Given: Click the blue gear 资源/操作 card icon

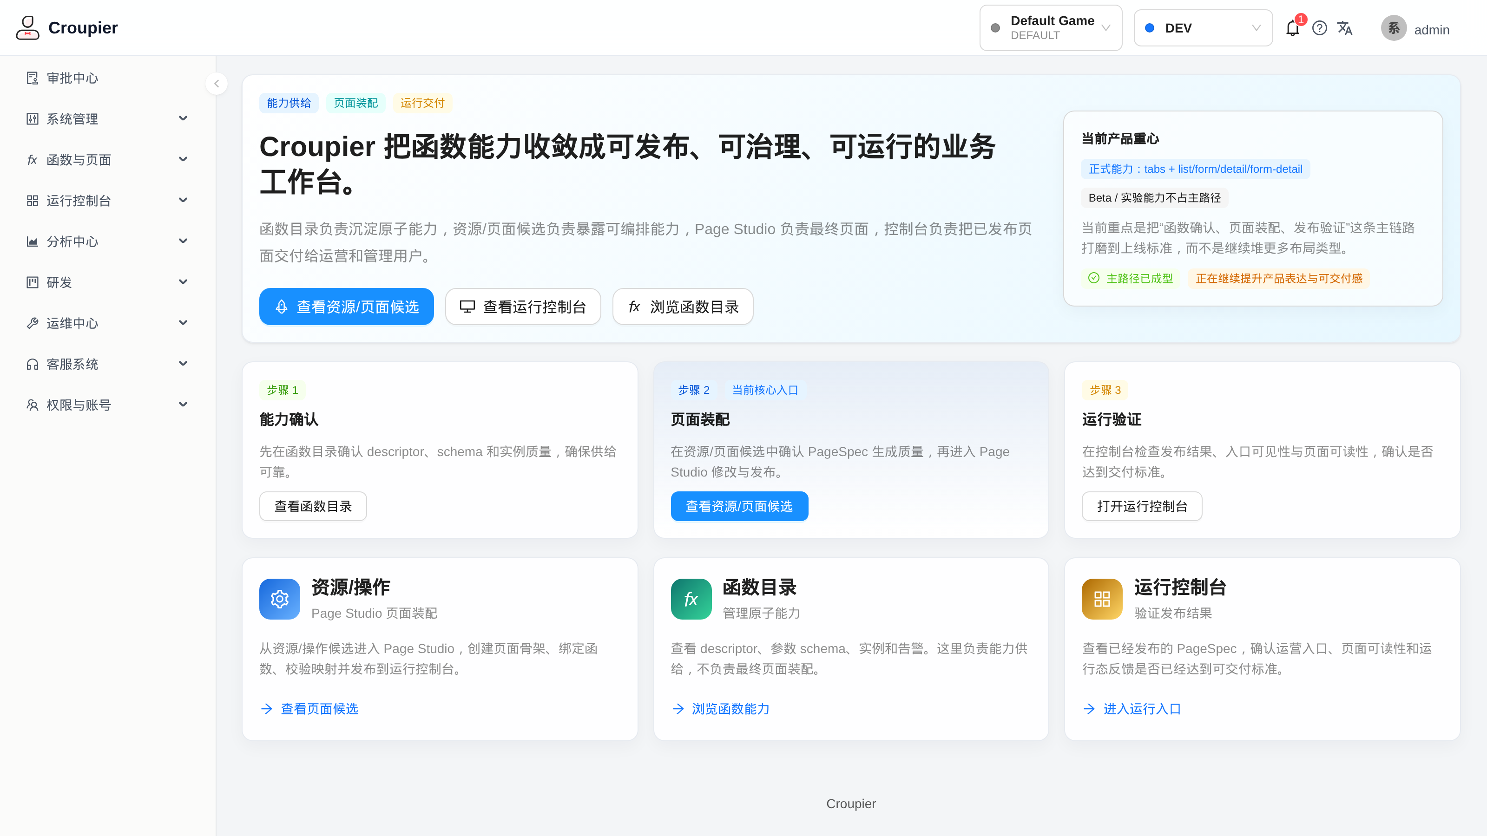Looking at the screenshot, I should (279, 599).
